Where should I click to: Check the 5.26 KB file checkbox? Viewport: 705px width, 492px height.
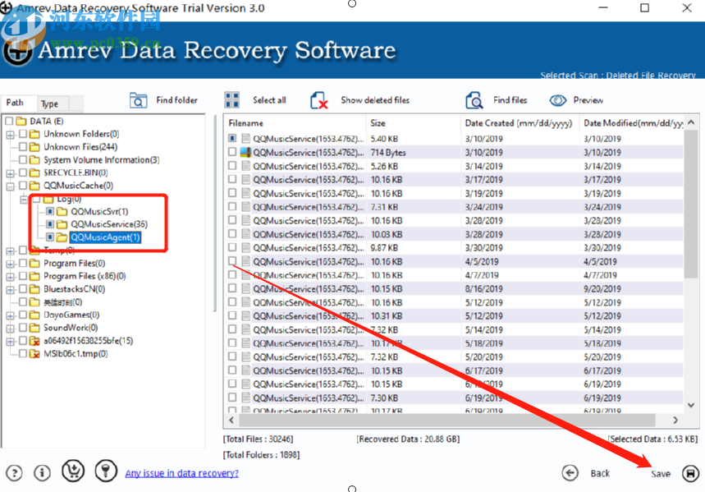pyautogui.click(x=232, y=166)
